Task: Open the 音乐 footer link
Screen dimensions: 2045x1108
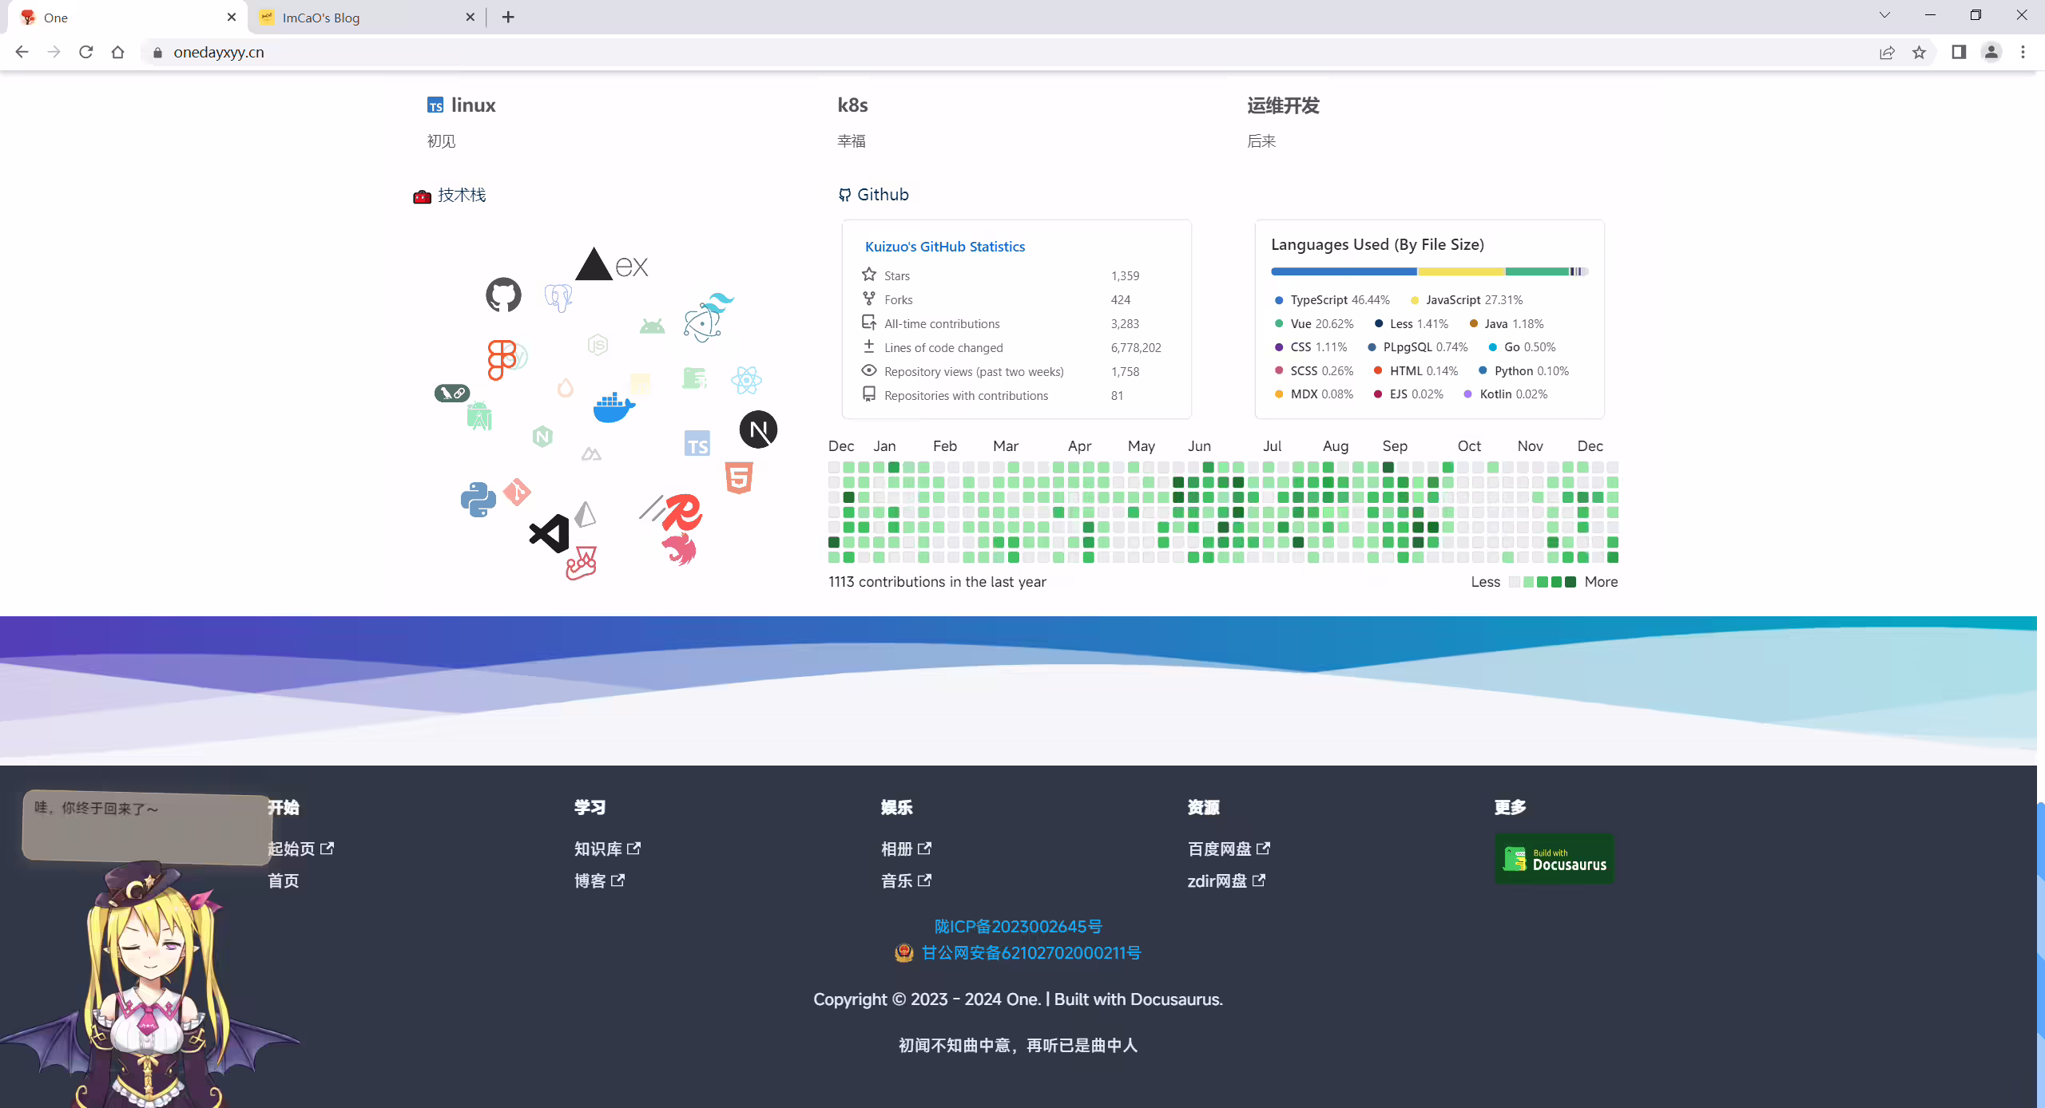Action: point(906,880)
